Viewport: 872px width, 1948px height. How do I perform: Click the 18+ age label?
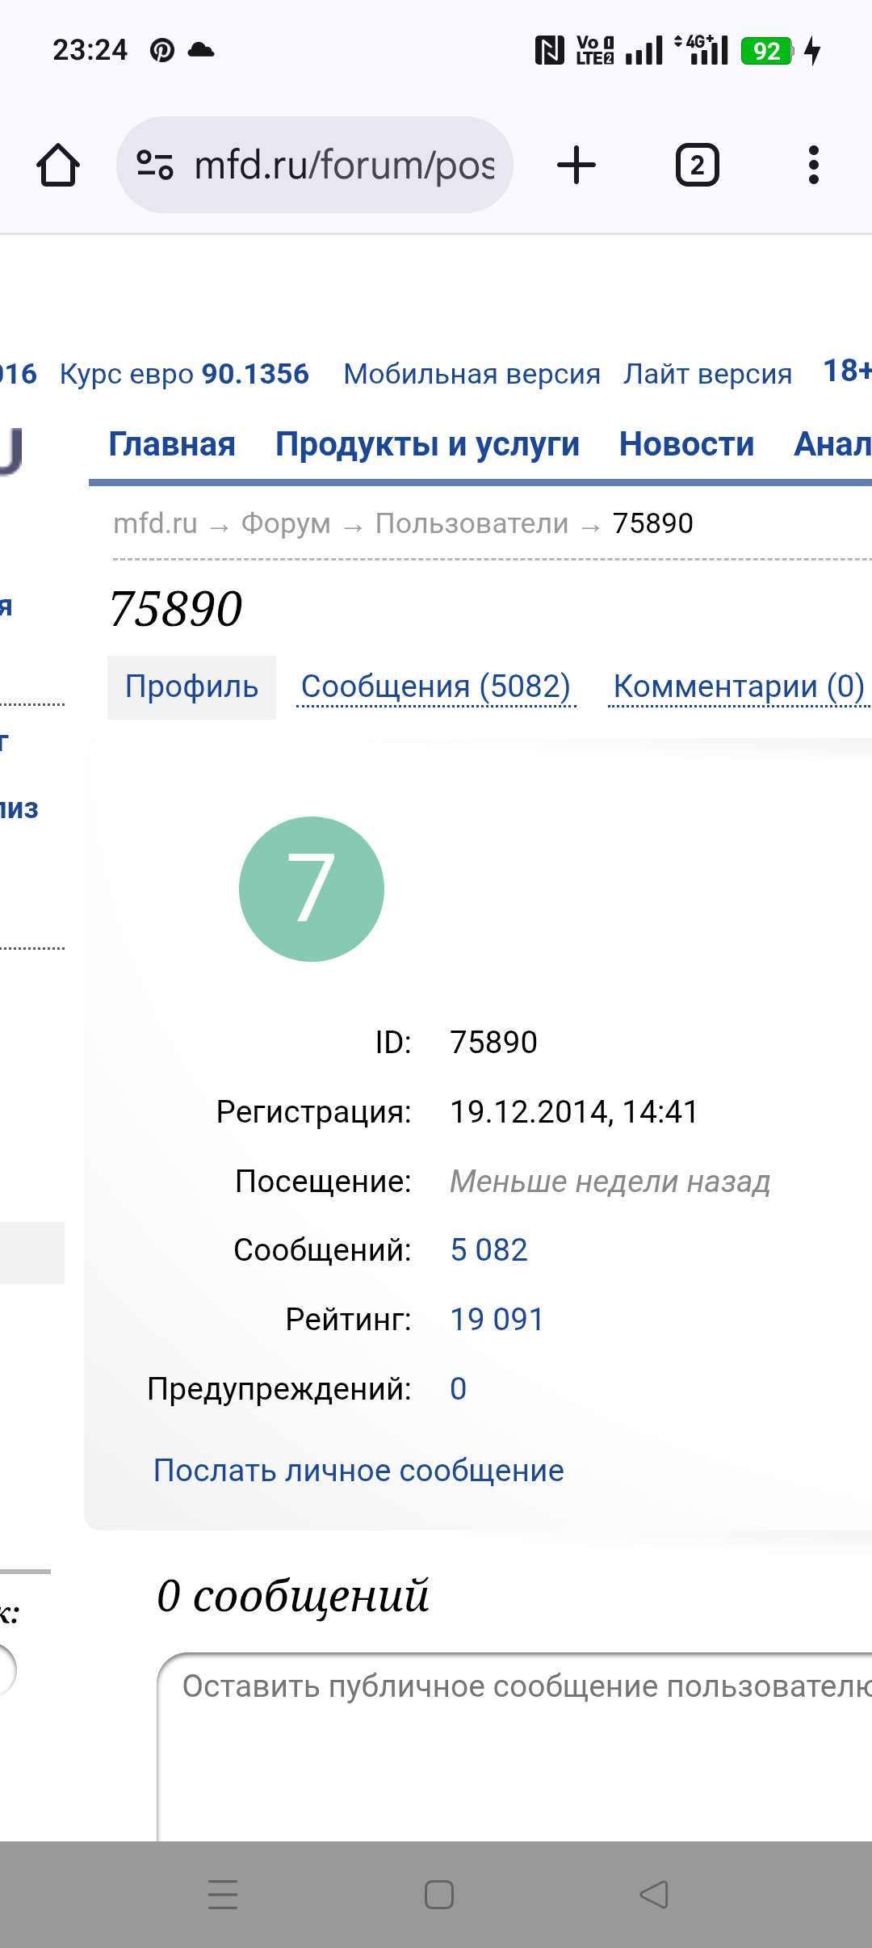[847, 371]
